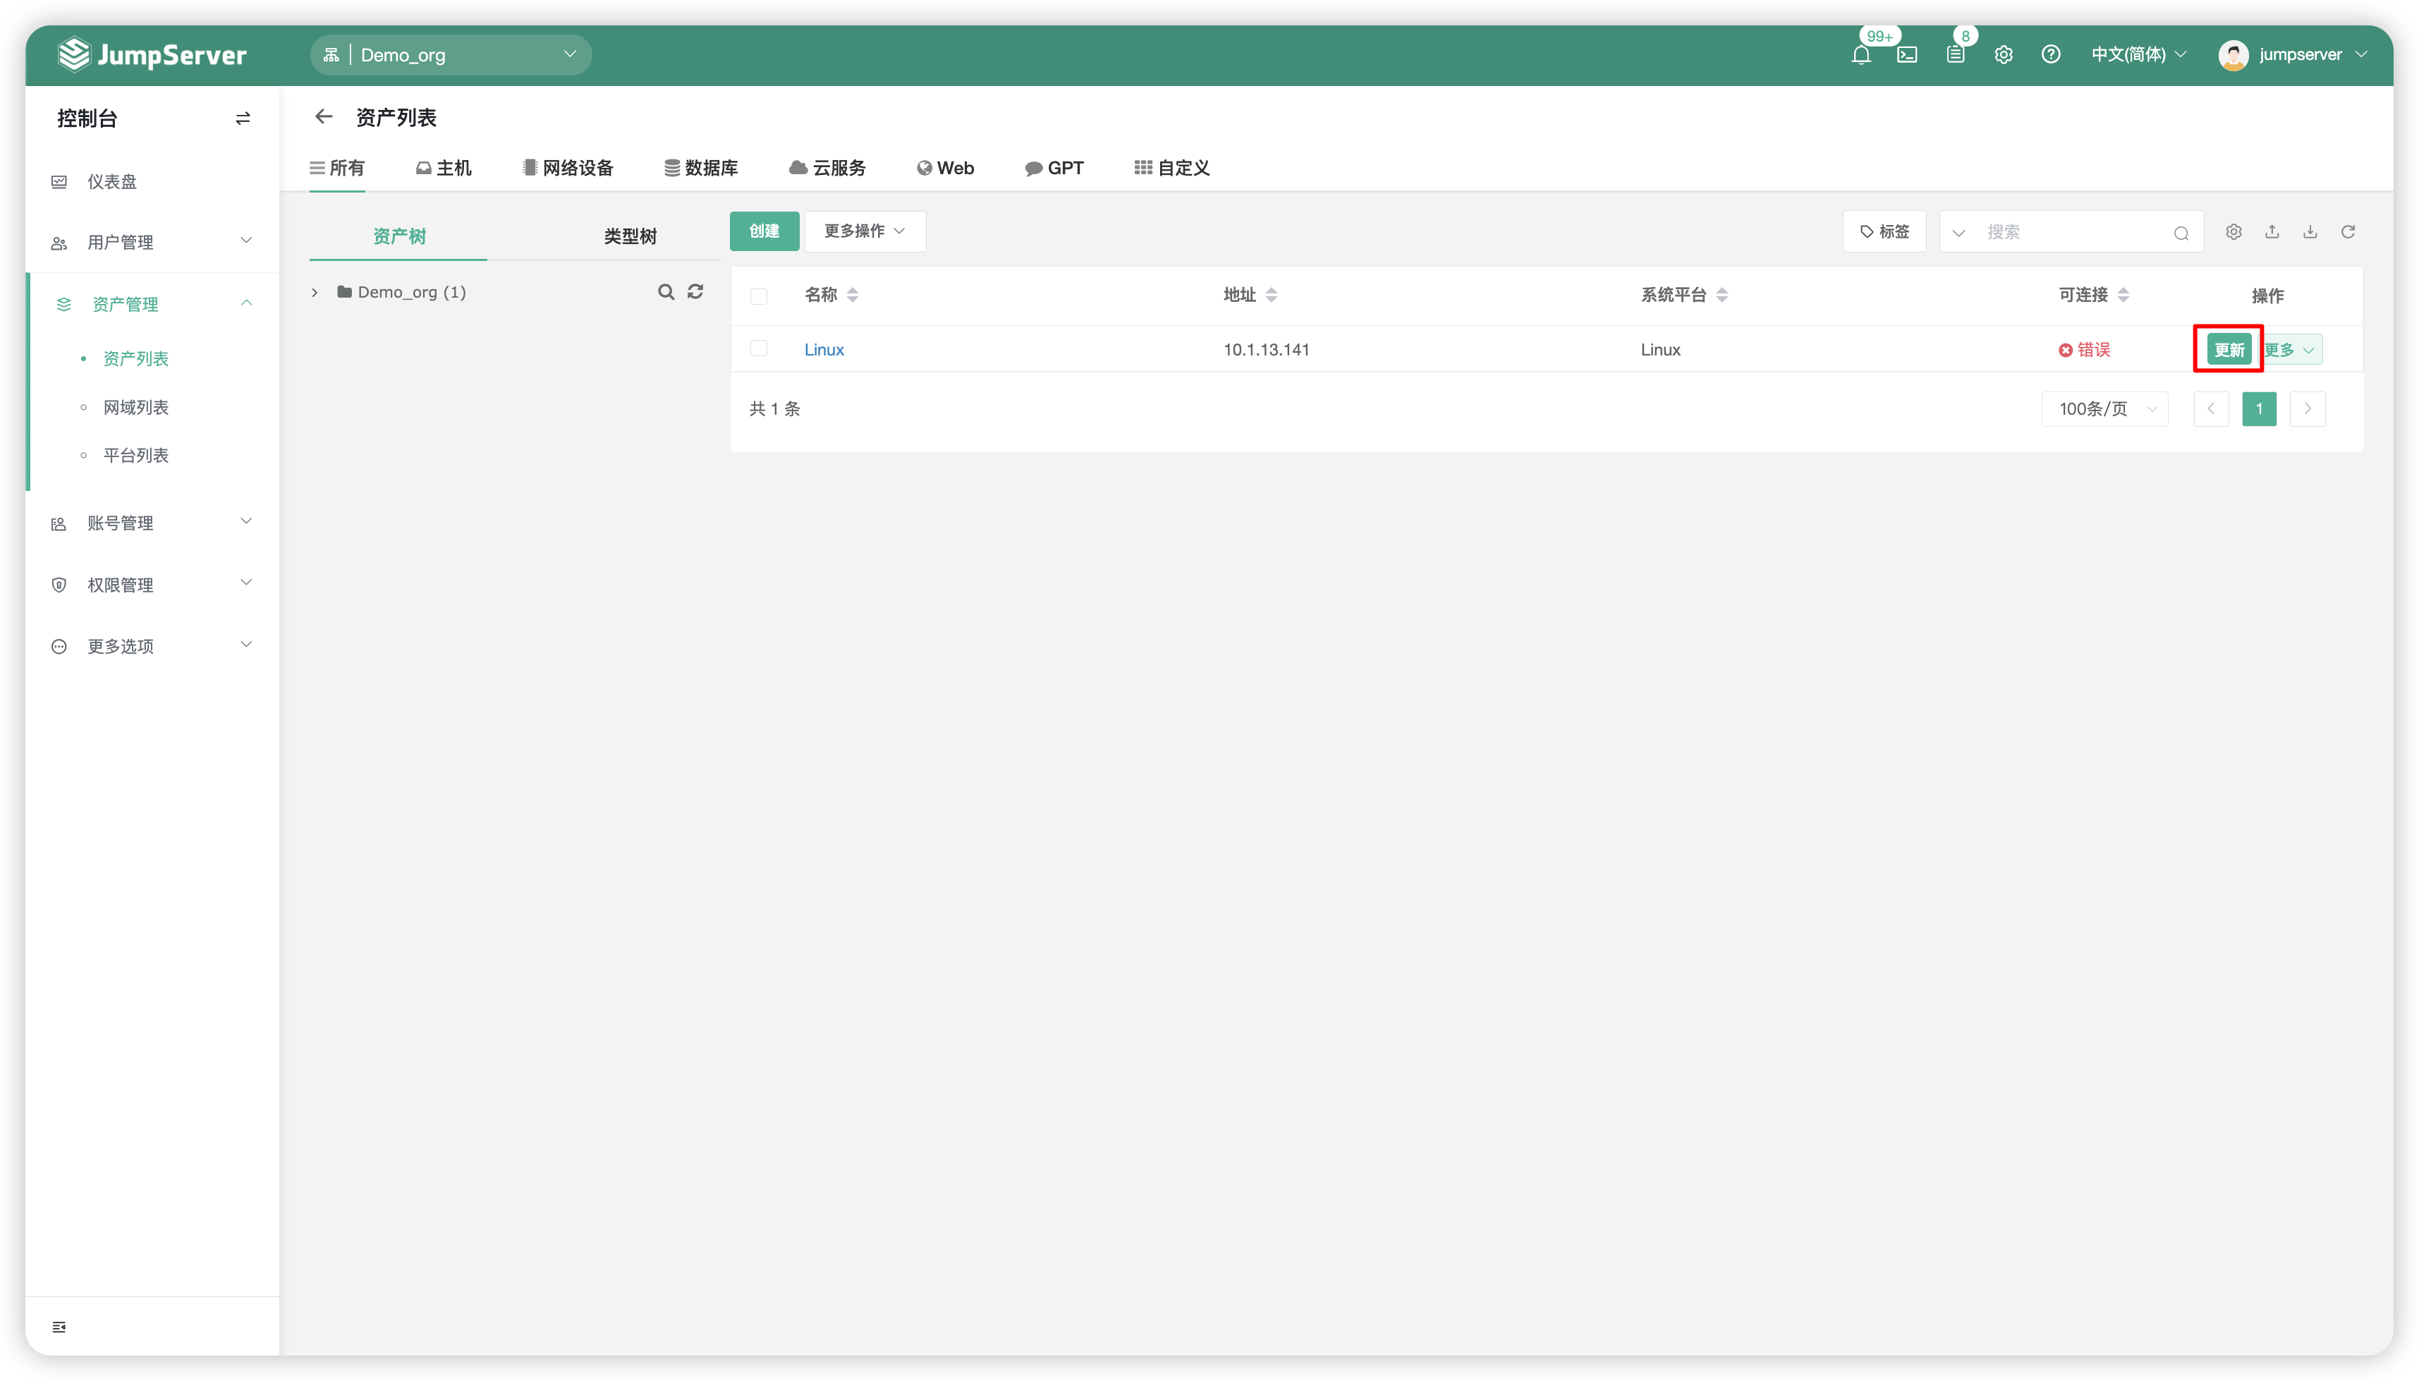Click the 创建 button
Image resolution: width=2419 pixels, height=1381 pixels.
pyautogui.click(x=763, y=231)
